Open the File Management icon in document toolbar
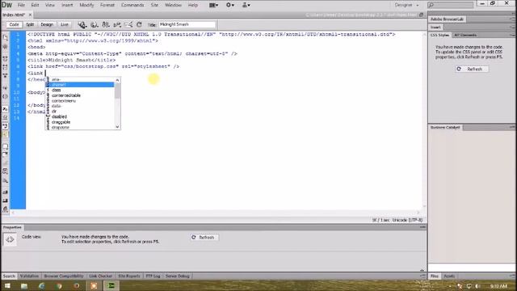 [106, 25]
